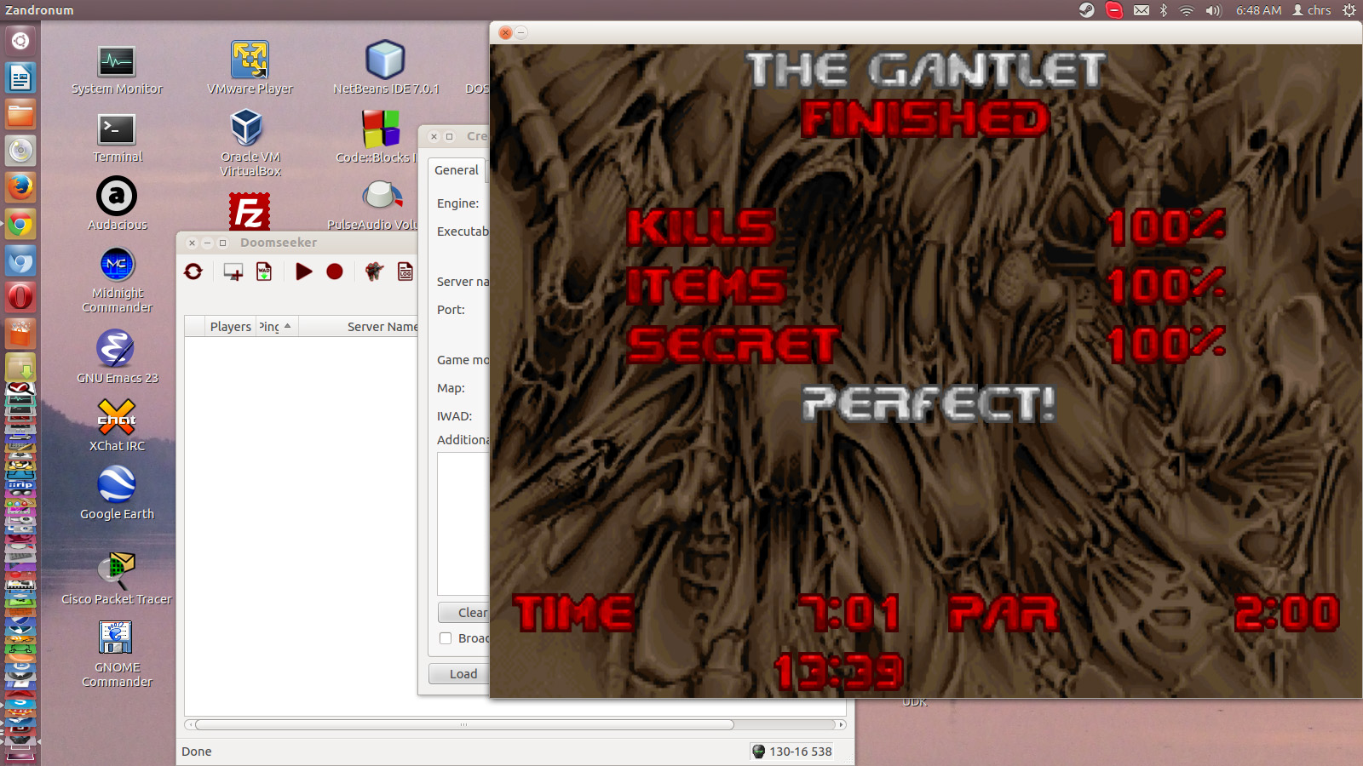Screen dimensions: 1363x766
Task: Click the additional parameters text box
Action: [x=463, y=523]
